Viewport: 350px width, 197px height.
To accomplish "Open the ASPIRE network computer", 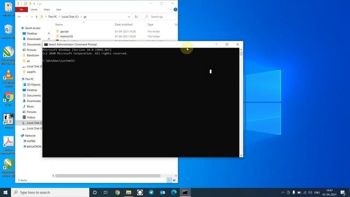I will click(x=31, y=141).
